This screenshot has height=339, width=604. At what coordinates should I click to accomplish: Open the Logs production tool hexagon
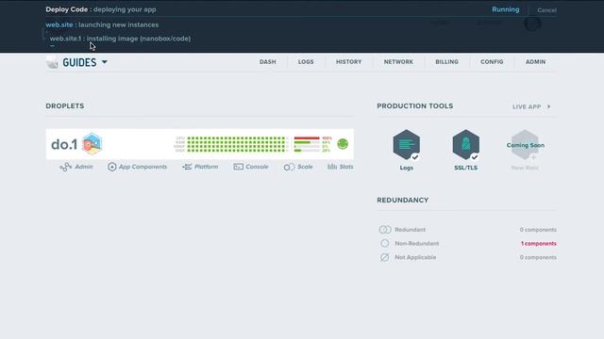[407, 145]
